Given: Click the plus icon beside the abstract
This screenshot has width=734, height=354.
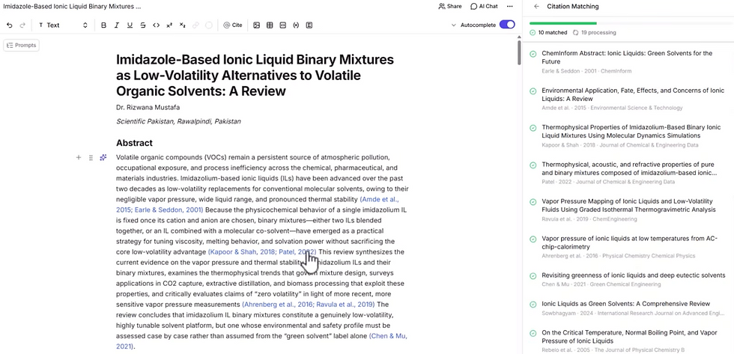Looking at the screenshot, I should pyautogui.click(x=79, y=158).
